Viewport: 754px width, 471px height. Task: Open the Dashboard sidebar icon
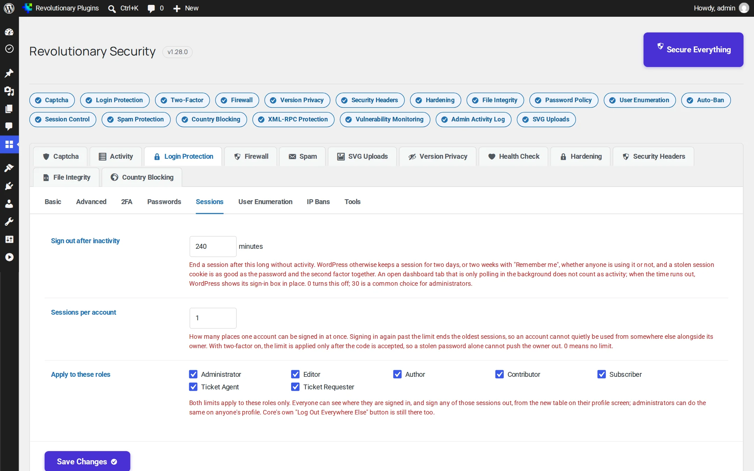9,32
